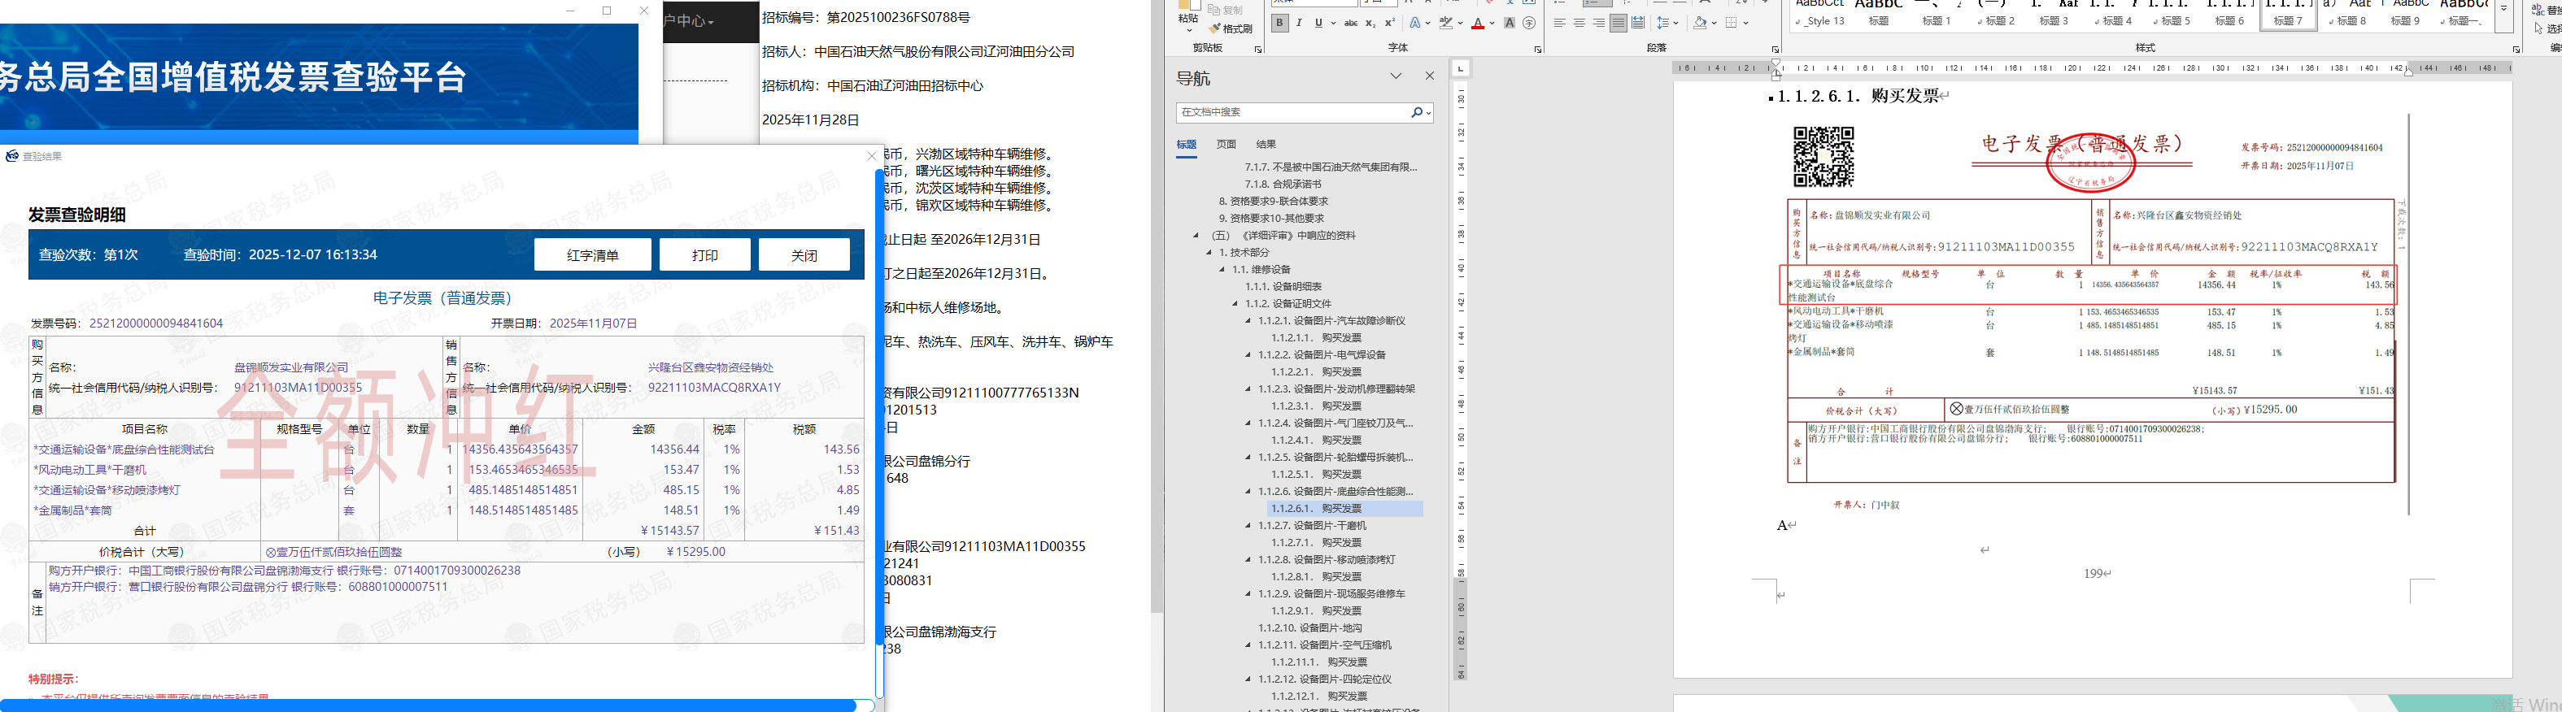
Task: Close the navigation pane
Action: (1430, 76)
